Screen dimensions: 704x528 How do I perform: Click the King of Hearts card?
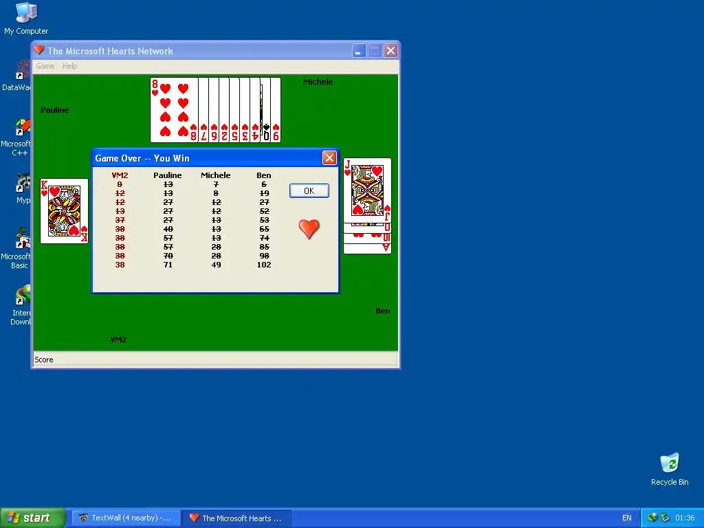click(64, 211)
